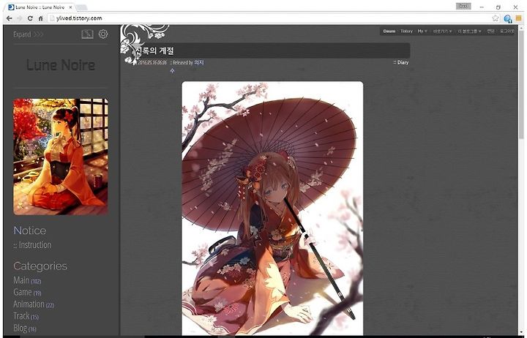Click the browser profile name button
The image size is (527, 338).
[x=463, y=7]
